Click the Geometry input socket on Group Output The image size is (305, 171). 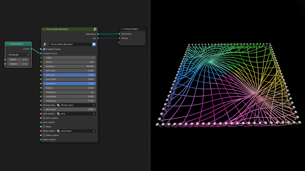point(119,34)
